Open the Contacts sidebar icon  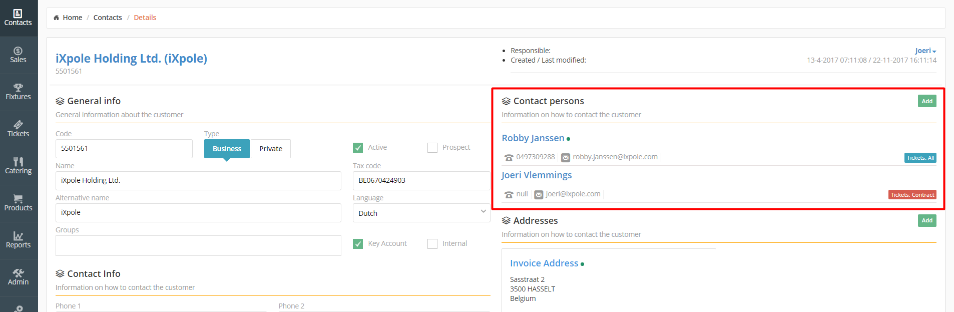(x=18, y=14)
